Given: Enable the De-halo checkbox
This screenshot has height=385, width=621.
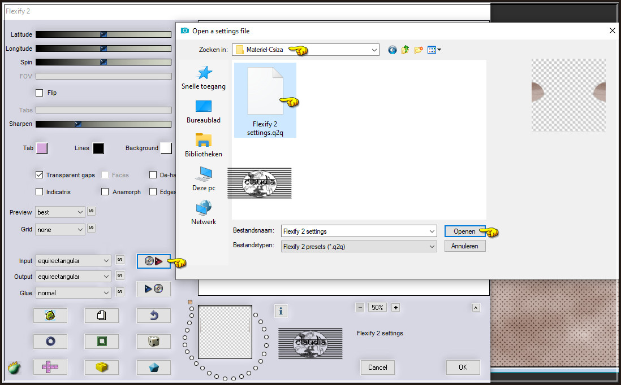Looking at the screenshot, I should pyautogui.click(x=153, y=174).
